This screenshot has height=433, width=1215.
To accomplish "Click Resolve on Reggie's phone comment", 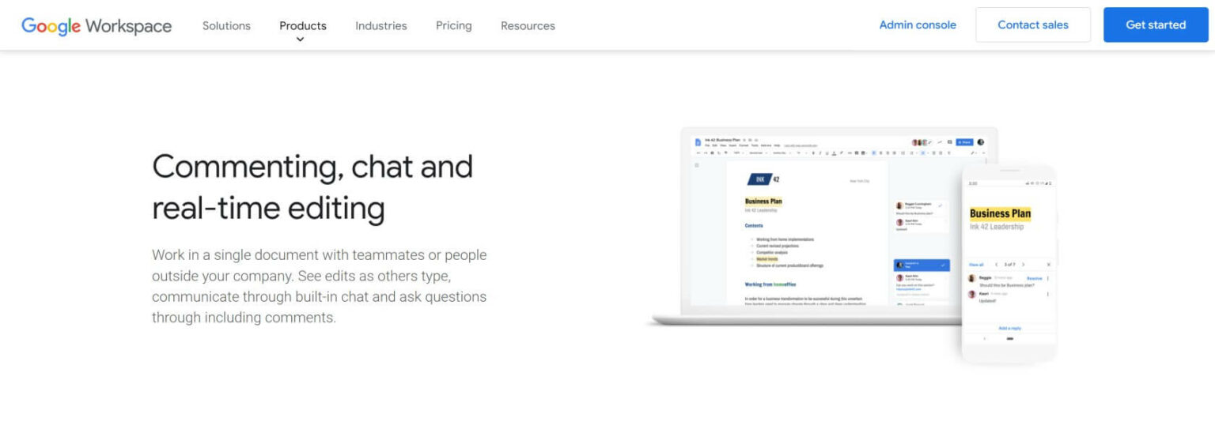I will coord(1034,278).
